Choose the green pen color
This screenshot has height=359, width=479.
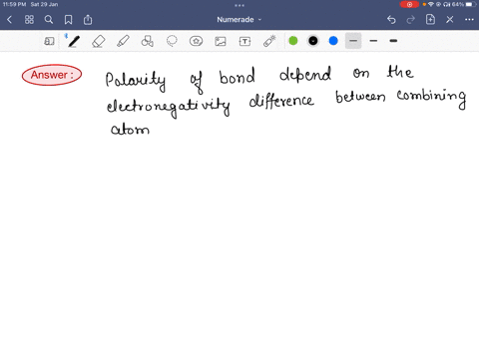(293, 41)
